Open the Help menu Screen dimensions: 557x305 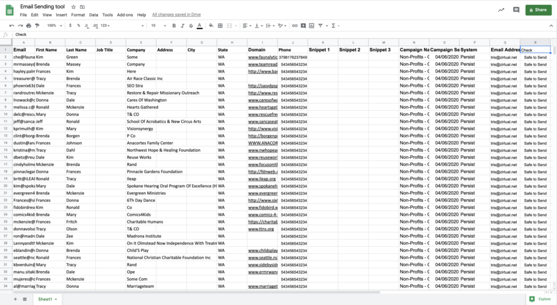click(x=141, y=15)
